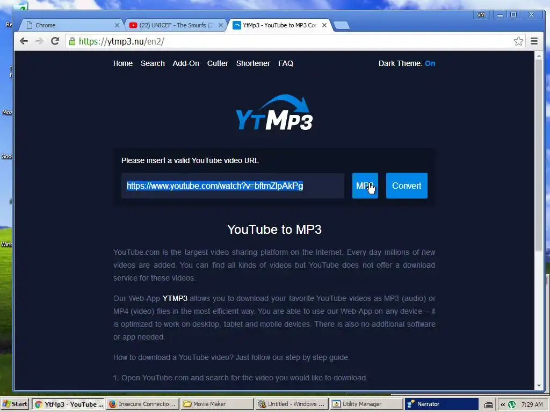Open the Search menu item
This screenshot has width=550, height=412.
coord(153,63)
